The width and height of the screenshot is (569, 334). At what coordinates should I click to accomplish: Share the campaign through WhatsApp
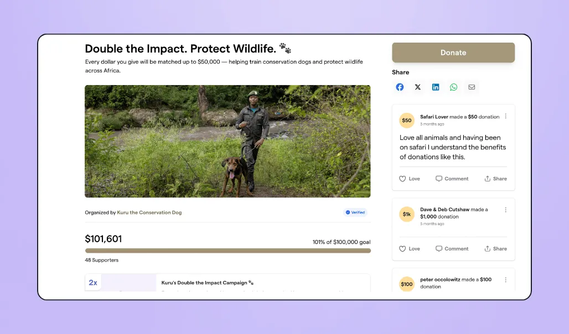(x=454, y=87)
